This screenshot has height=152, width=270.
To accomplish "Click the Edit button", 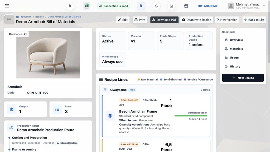I will click(123, 20).
